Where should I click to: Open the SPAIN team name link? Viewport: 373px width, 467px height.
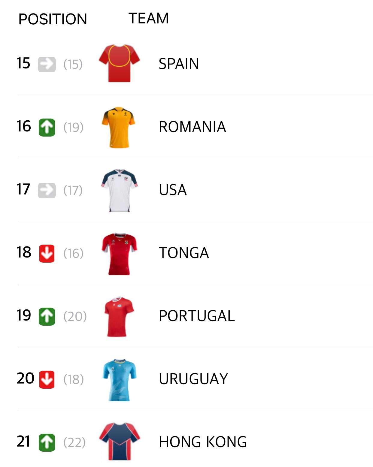pos(179,64)
